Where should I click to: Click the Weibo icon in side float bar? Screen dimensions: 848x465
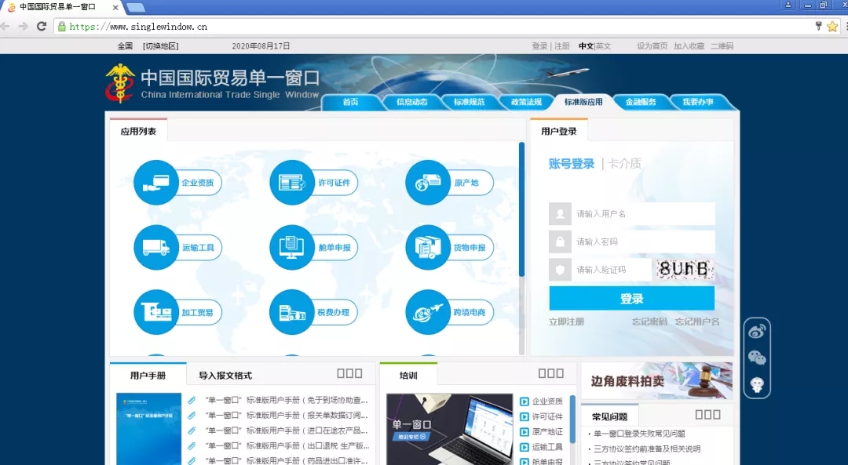(757, 332)
